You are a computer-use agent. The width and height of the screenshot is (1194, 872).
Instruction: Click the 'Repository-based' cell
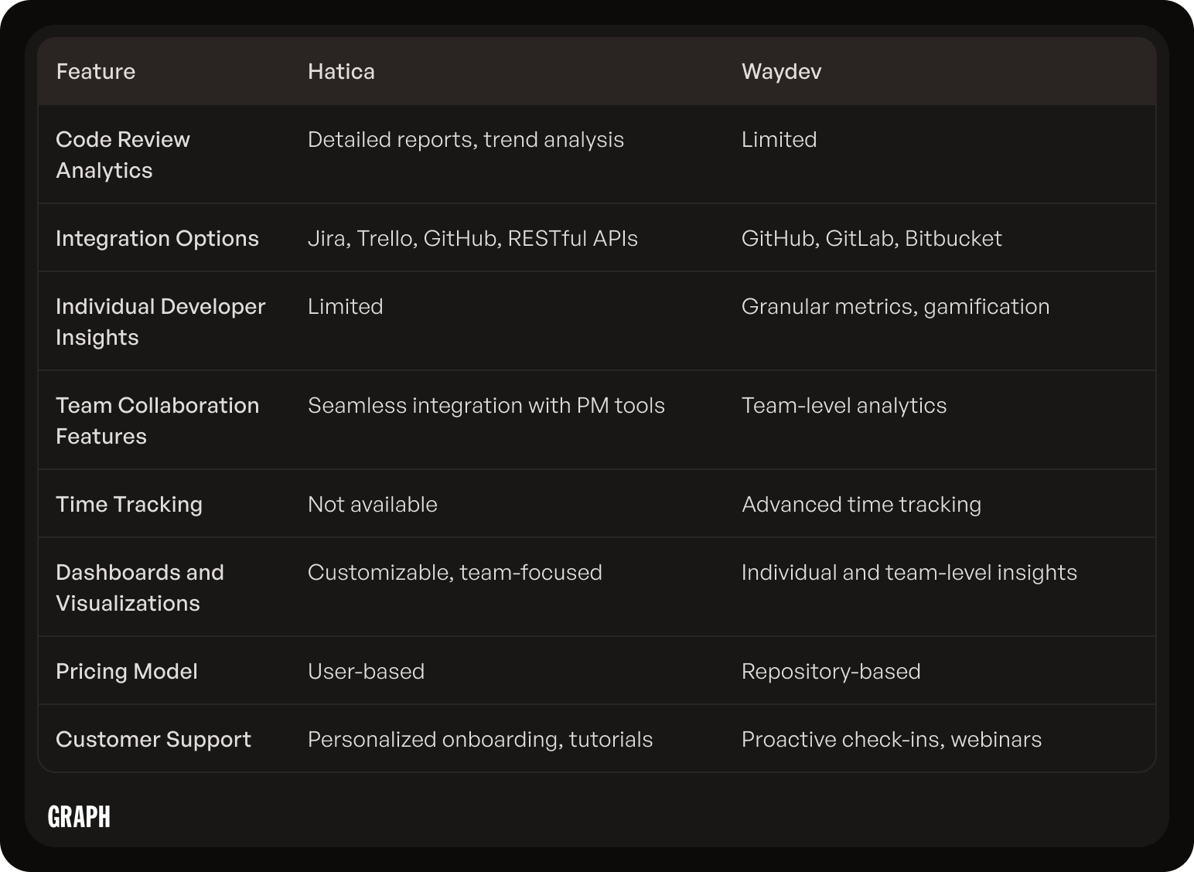(831, 672)
